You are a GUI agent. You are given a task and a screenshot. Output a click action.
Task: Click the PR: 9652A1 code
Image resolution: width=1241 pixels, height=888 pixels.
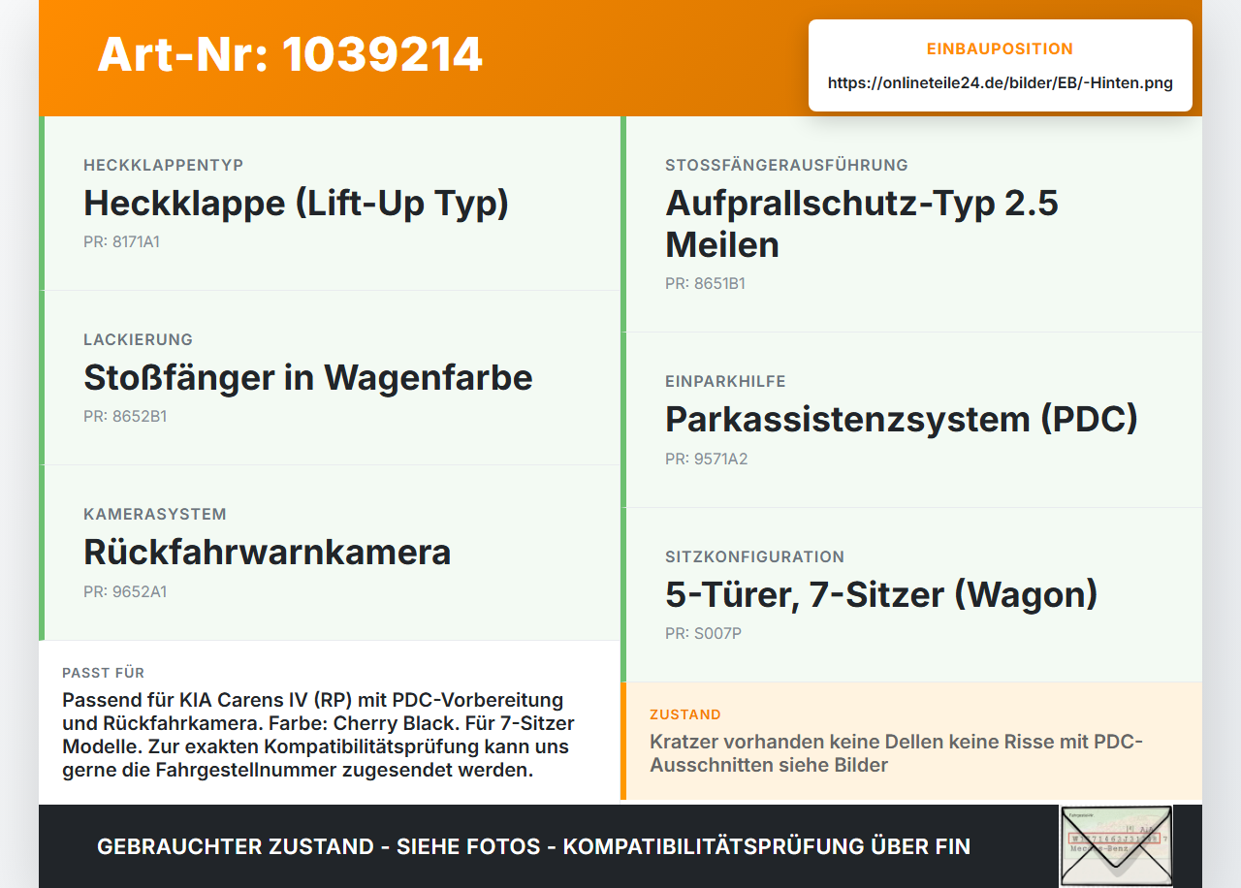125,591
